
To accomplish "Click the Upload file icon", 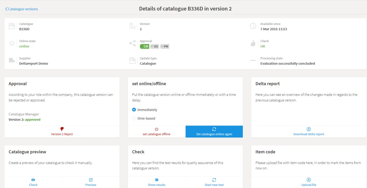I will point(309,180).
